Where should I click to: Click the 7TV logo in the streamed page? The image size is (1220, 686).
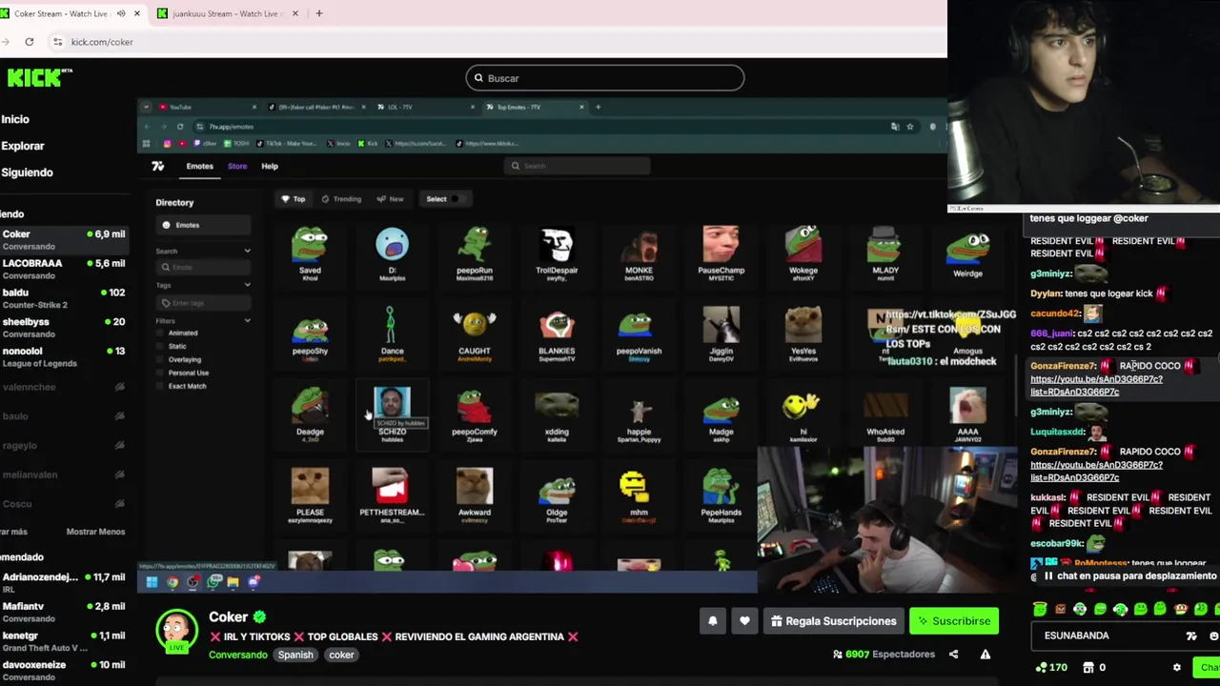click(x=158, y=166)
